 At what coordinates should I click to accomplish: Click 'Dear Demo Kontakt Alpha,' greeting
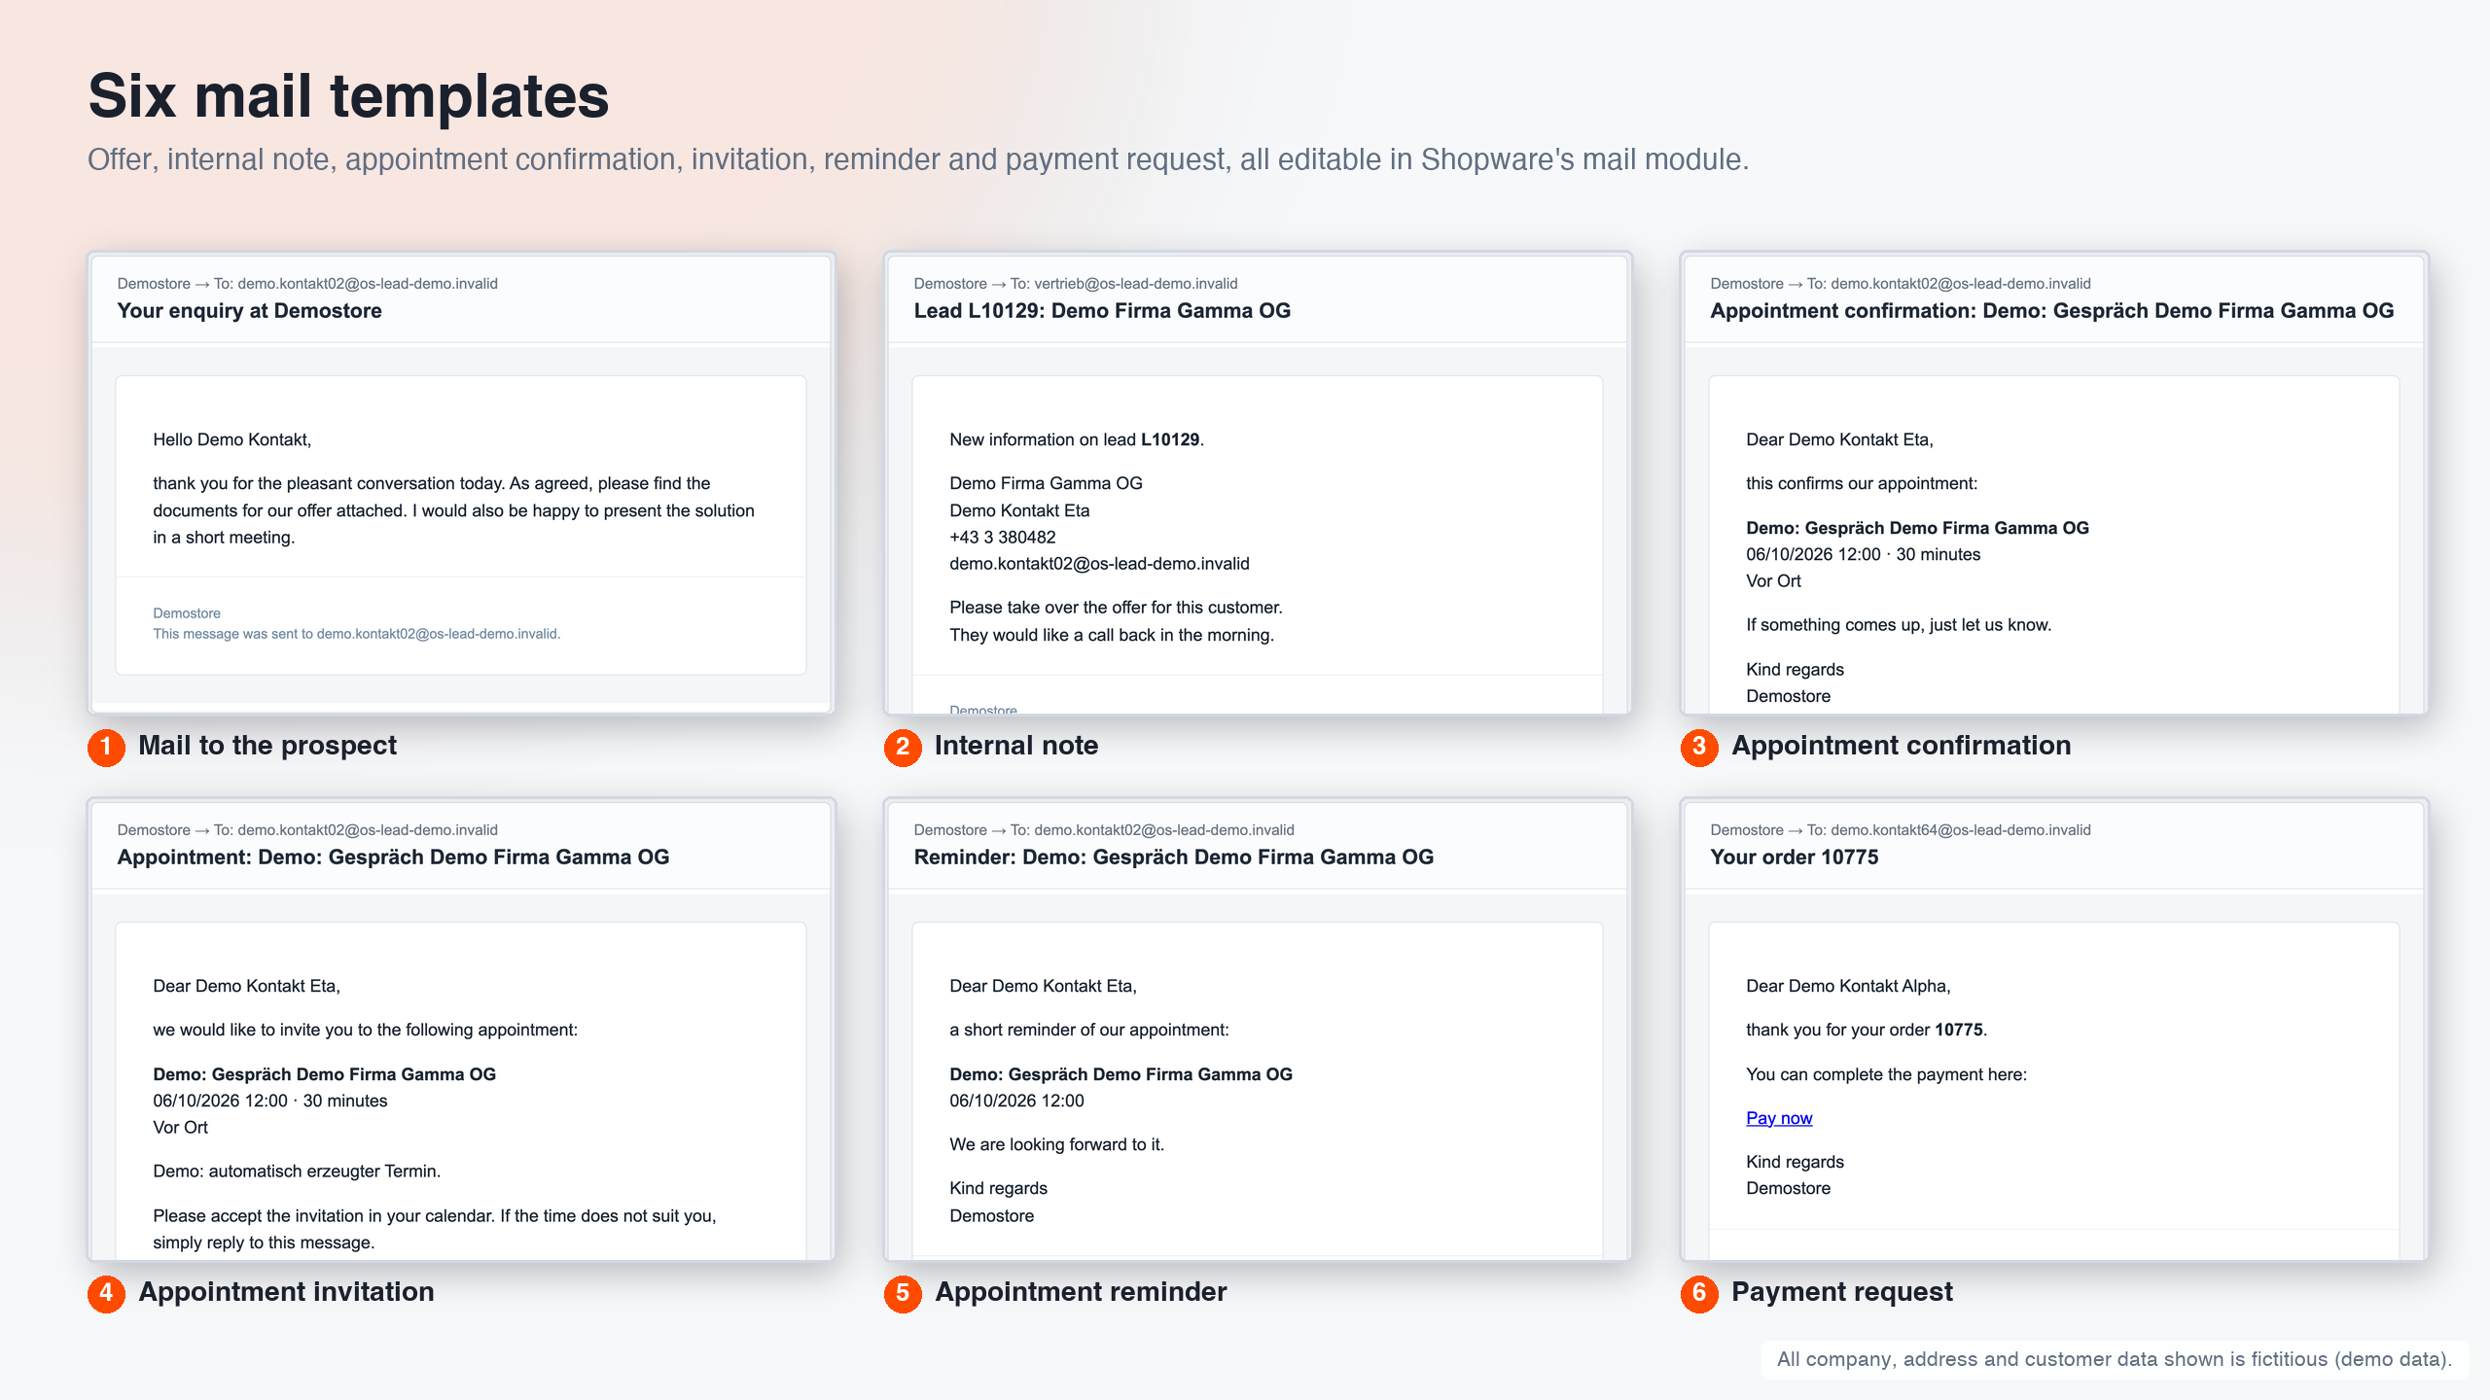click(x=1848, y=987)
